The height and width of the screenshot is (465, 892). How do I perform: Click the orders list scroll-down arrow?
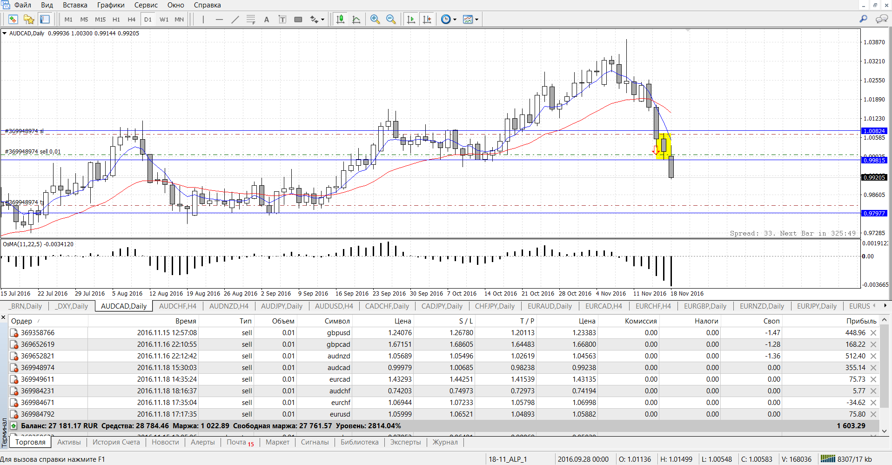coord(885,431)
